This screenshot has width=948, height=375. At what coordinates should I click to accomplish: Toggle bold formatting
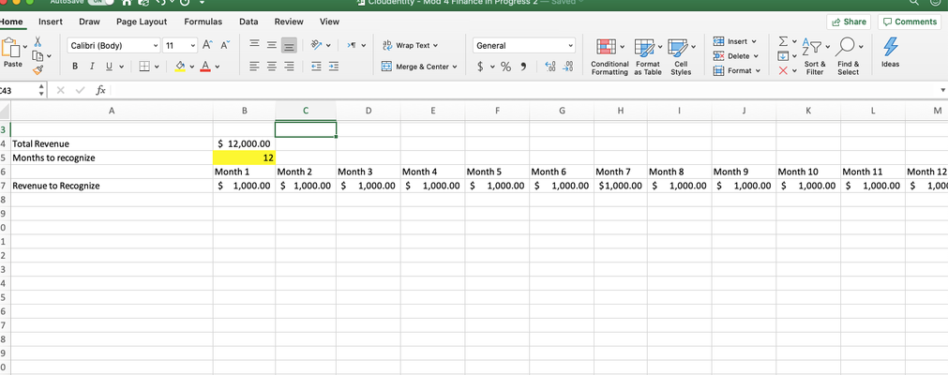tap(75, 67)
